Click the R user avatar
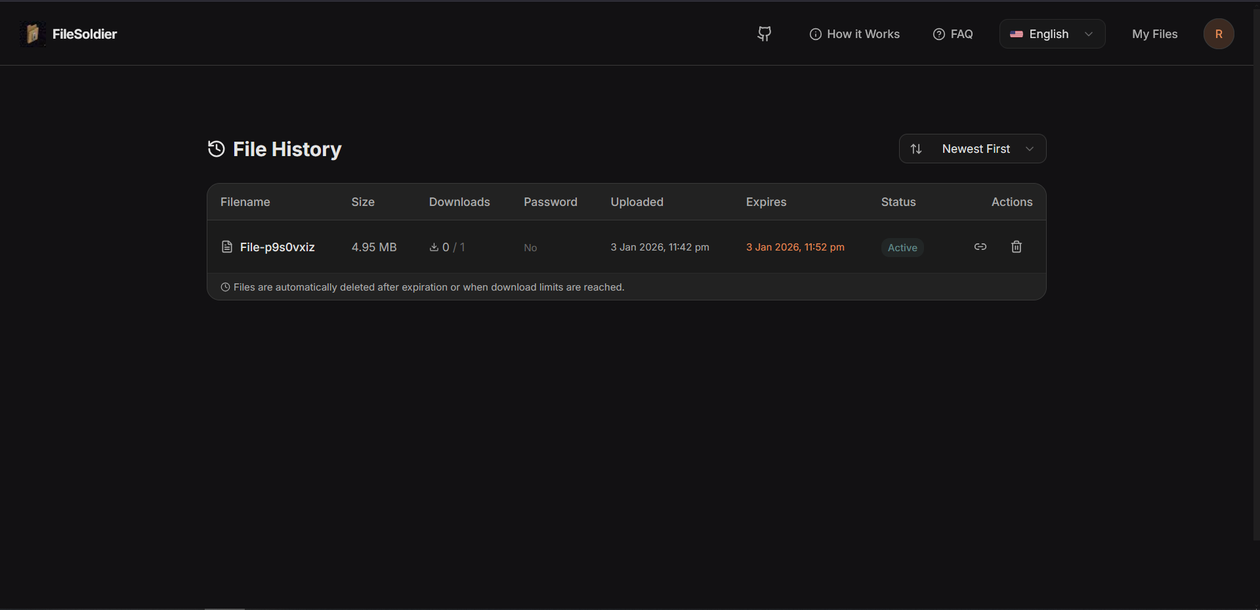Viewport: 1260px width, 610px height. 1219,33
